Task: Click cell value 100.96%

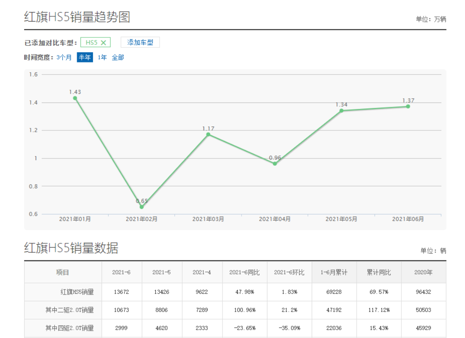Action: 245,310
